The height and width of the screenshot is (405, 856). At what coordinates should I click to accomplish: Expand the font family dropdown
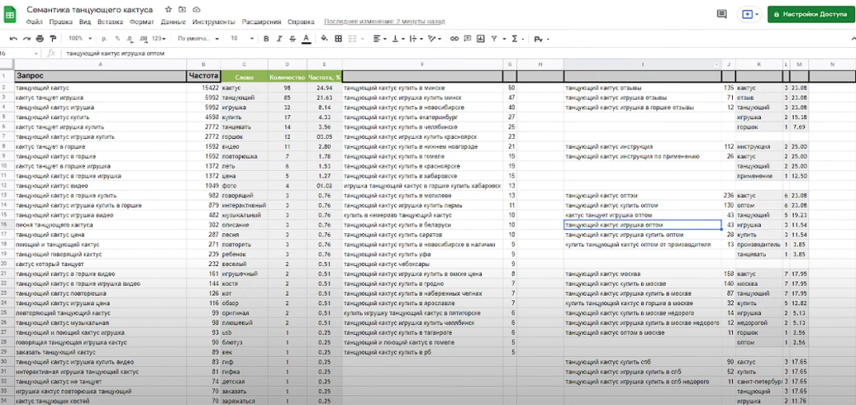pos(199,39)
